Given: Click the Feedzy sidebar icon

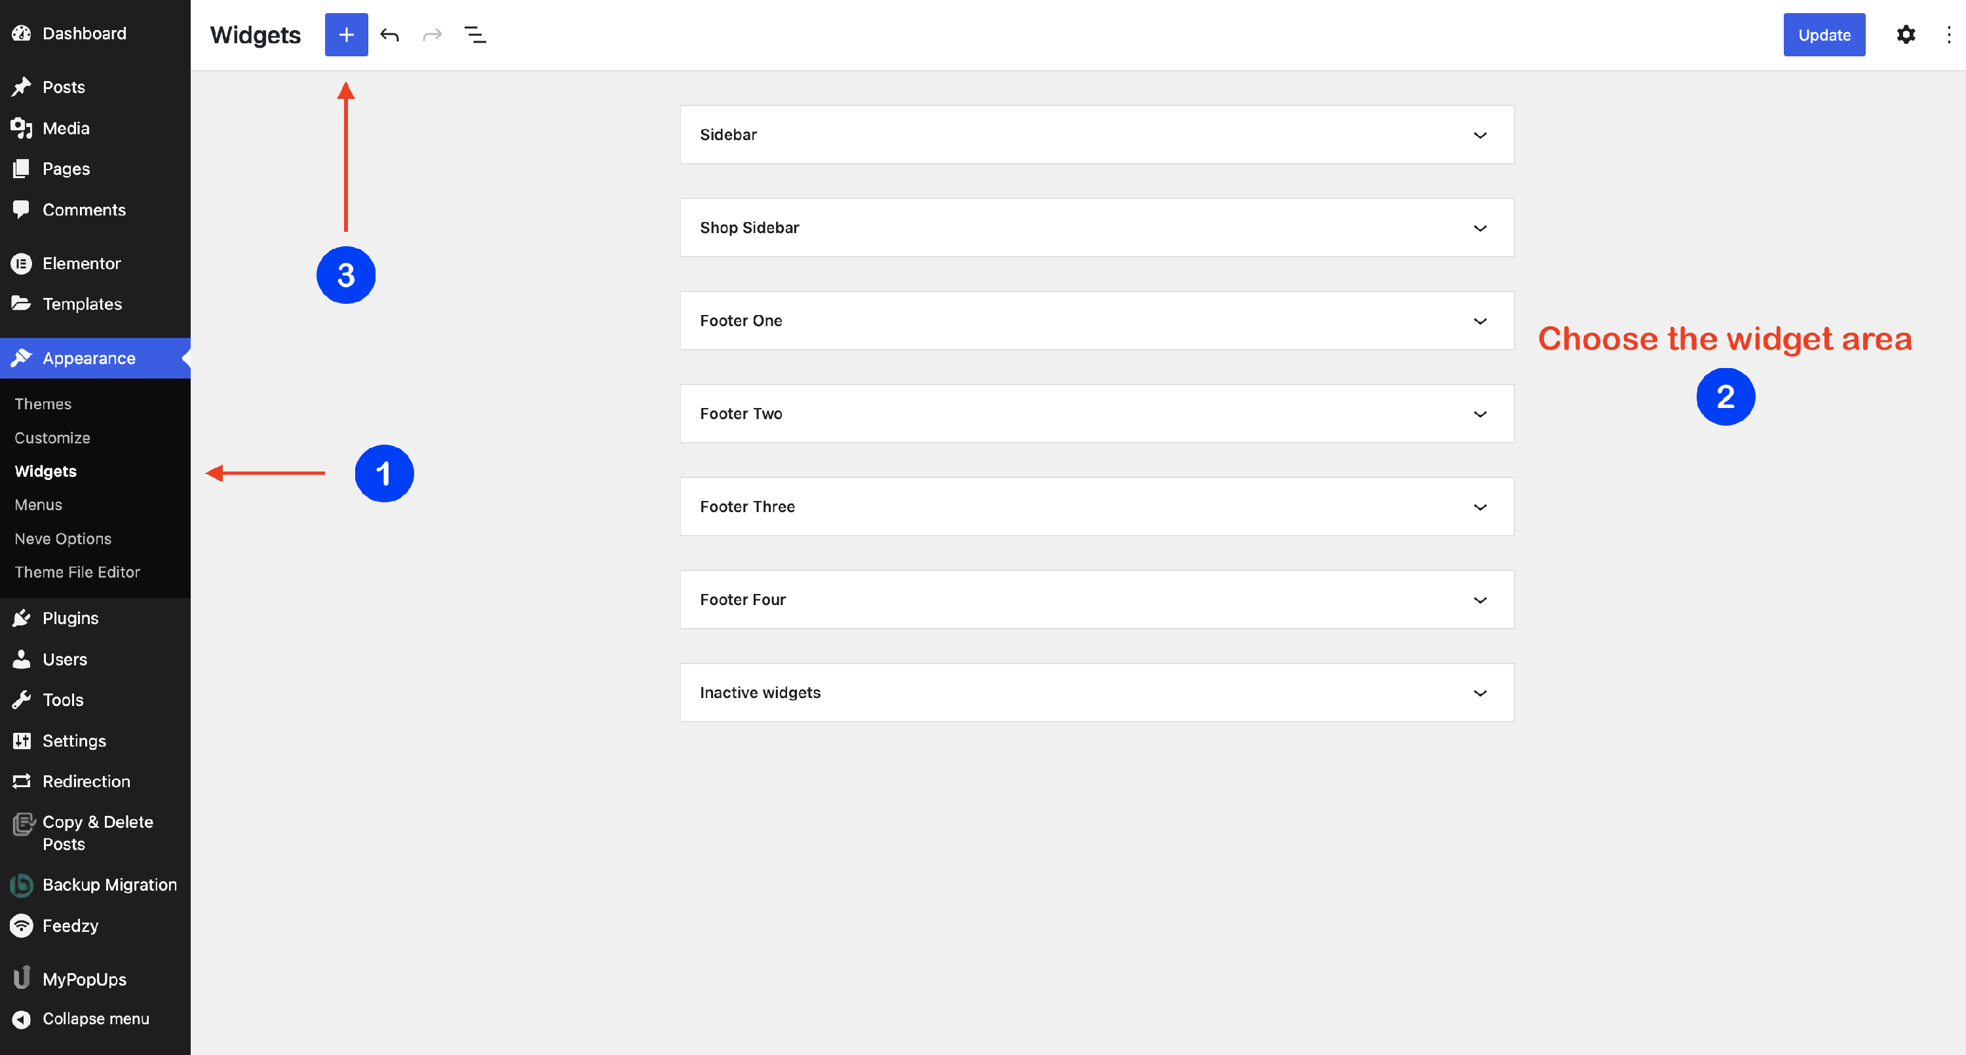Looking at the screenshot, I should tap(22, 925).
